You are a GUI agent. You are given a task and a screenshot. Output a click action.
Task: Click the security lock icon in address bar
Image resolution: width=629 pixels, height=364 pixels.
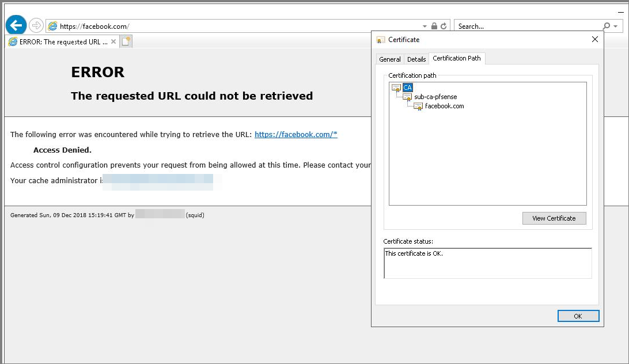[x=434, y=26]
